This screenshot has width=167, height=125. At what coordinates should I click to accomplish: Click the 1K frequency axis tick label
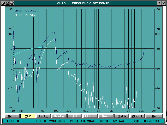click(x=99, y=111)
